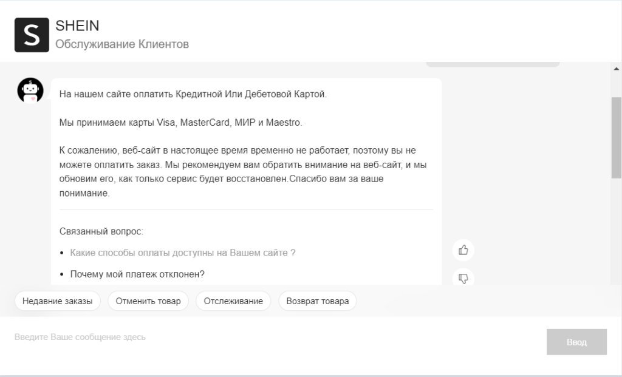This screenshot has width=622, height=377.
Task: Open question about available payment methods
Action: (x=183, y=253)
